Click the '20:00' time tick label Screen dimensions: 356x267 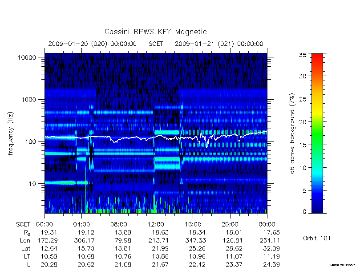pyautogui.click(x=230, y=225)
